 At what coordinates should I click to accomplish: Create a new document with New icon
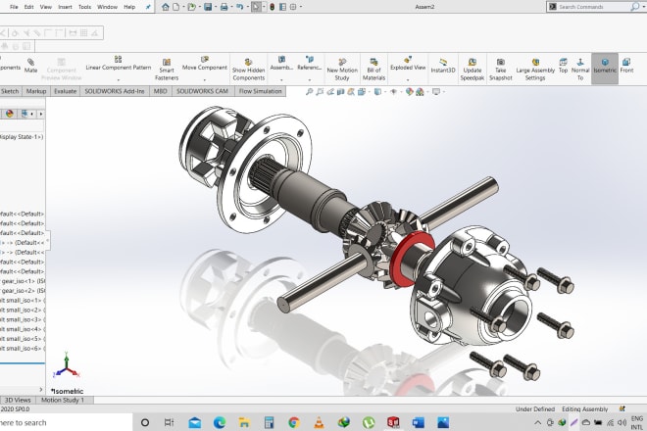[x=175, y=7]
